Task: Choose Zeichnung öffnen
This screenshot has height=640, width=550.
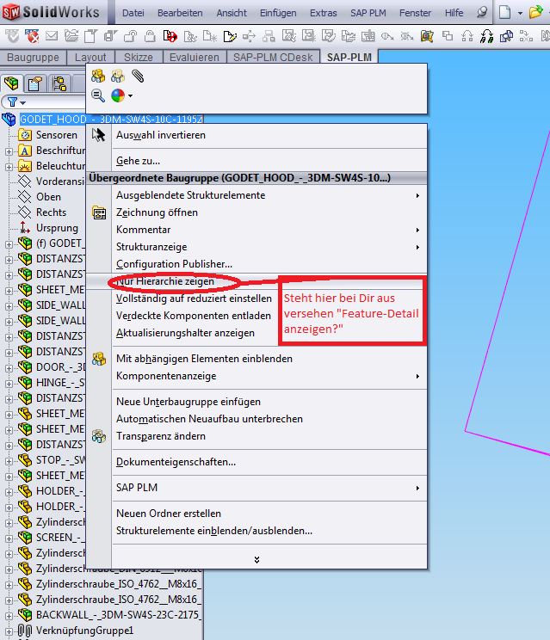Action: (256, 212)
